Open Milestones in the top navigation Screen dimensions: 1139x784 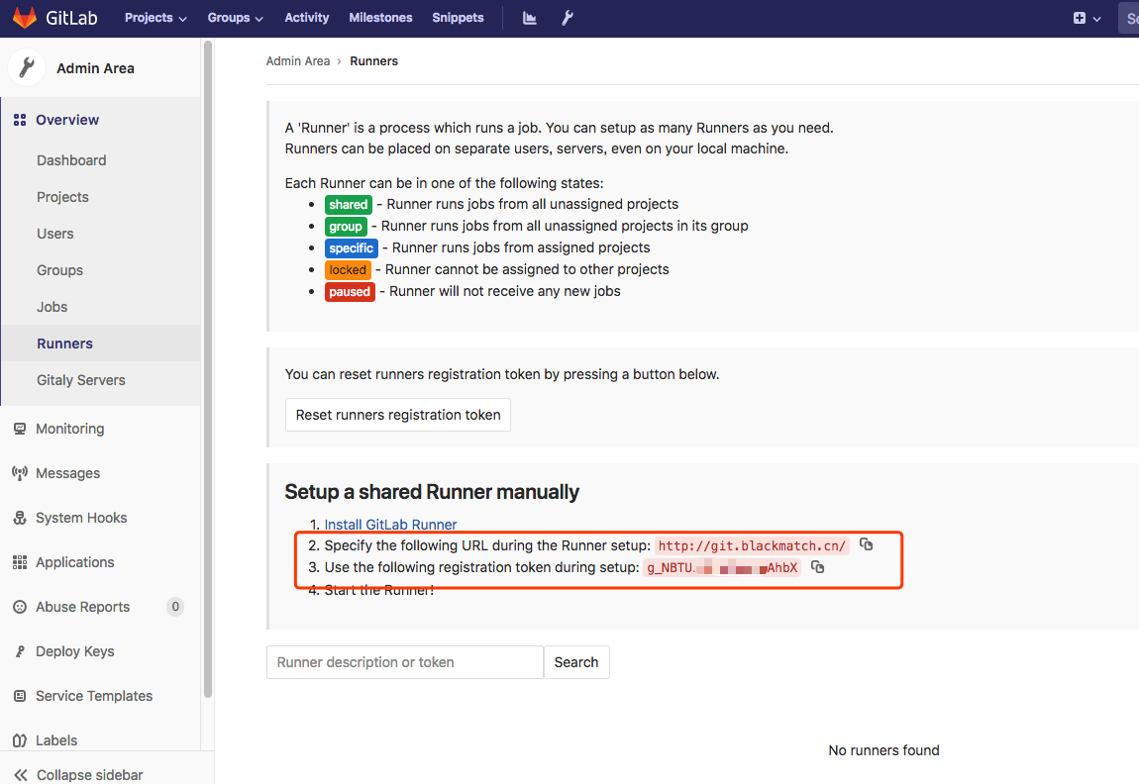380,18
